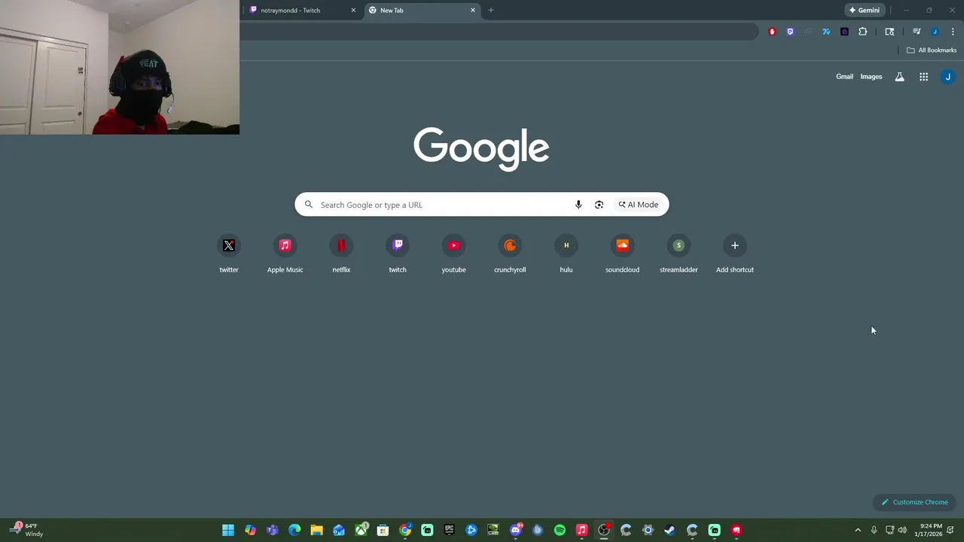
Task: Close the New Tab tab
Action: click(473, 10)
